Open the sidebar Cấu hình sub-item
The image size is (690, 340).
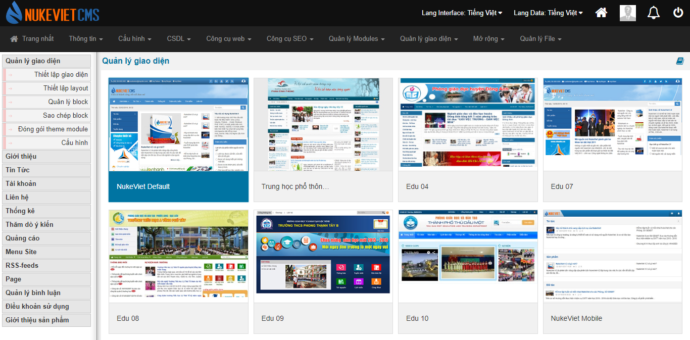point(46,143)
